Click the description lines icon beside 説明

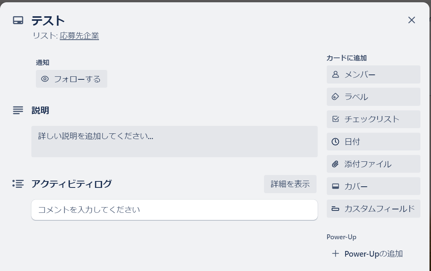[18, 110]
